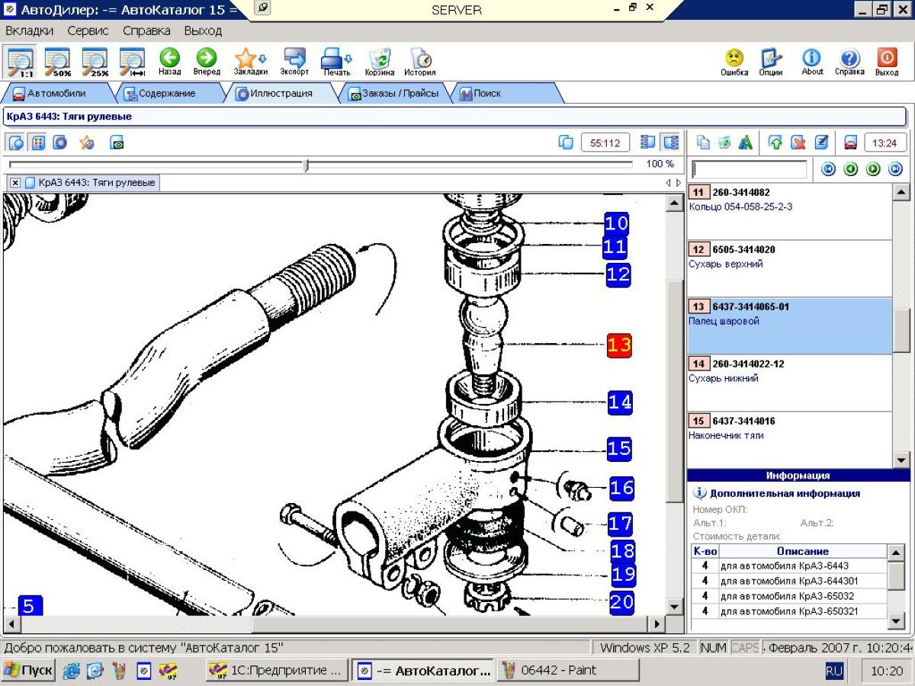Screen dimensions: 915x686
Task: Click callout number 13 on the diagram
Action: point(619,345)
